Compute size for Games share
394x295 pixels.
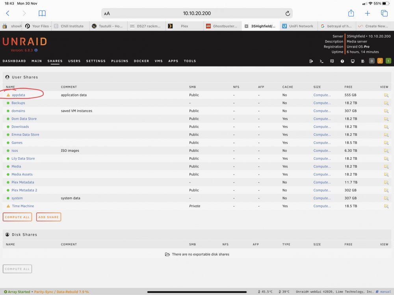pyautogui.click(x=322, y=143)
